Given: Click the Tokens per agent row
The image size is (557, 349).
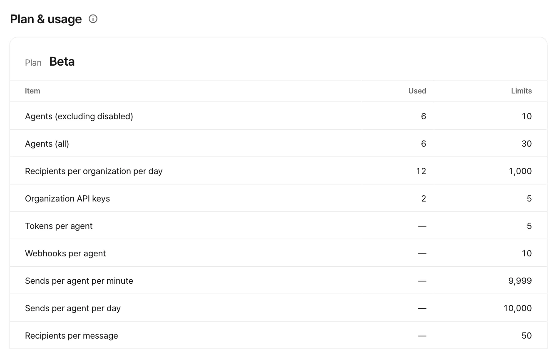Looking at the screenshot, I should coord(278,226).
